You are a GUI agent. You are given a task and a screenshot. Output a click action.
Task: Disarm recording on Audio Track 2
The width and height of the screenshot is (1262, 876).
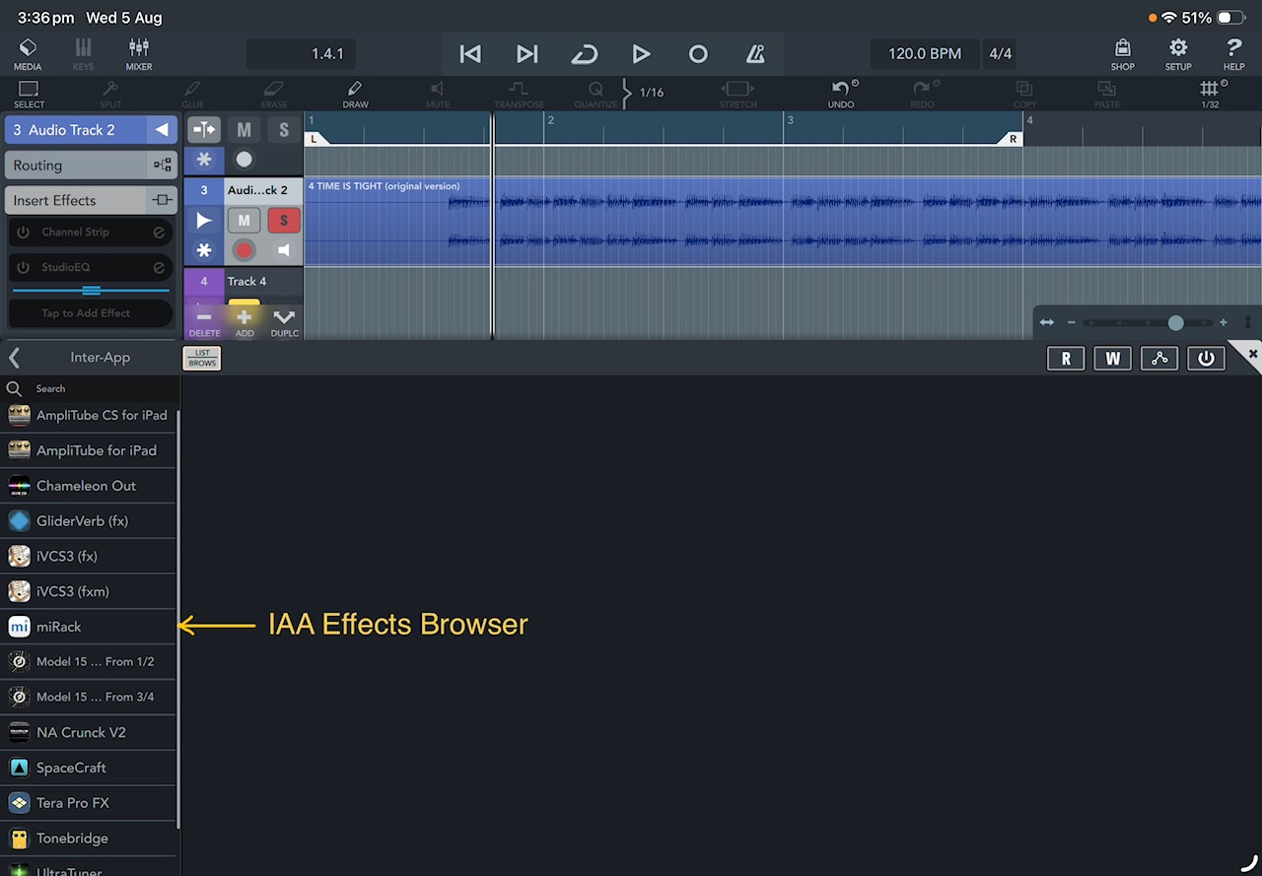click(x=244, y=250)
